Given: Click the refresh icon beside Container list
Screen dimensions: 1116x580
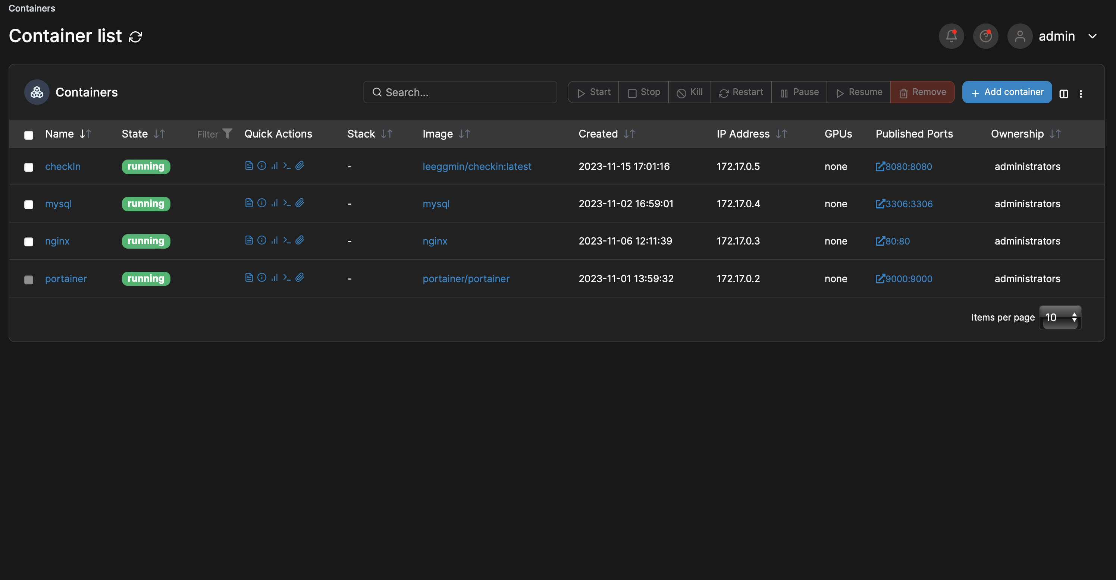Looking at the screenshot, I should click(135, 37).
